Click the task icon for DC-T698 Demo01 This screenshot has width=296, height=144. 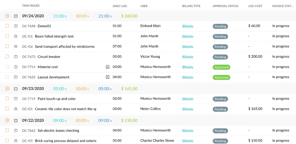(16, 26)
